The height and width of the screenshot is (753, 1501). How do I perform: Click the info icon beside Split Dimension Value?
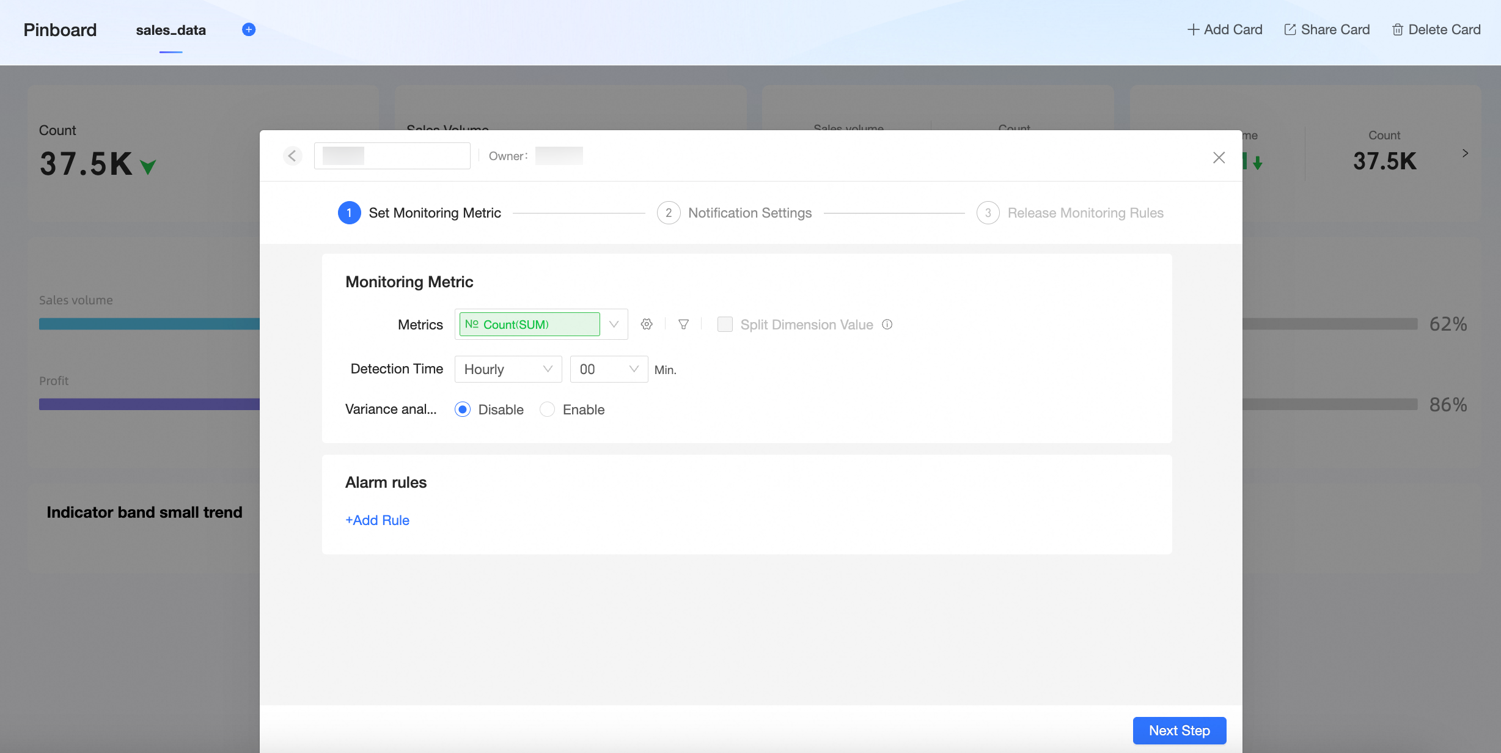pos(887,325)
